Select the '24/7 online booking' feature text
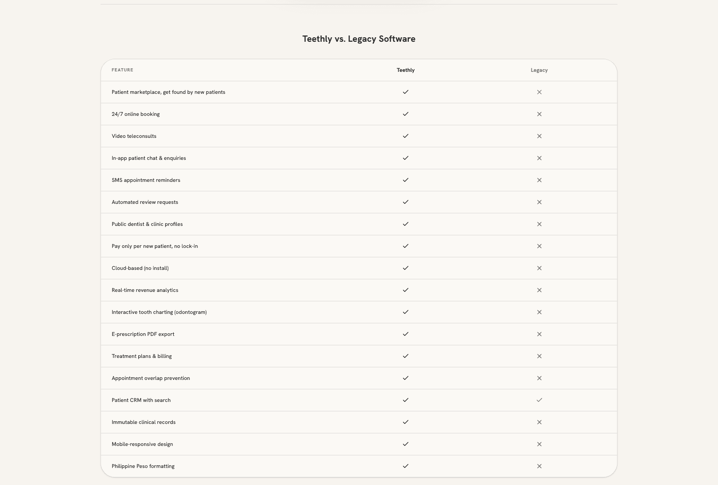The image size is (718, 485). [x=136, y=114]
